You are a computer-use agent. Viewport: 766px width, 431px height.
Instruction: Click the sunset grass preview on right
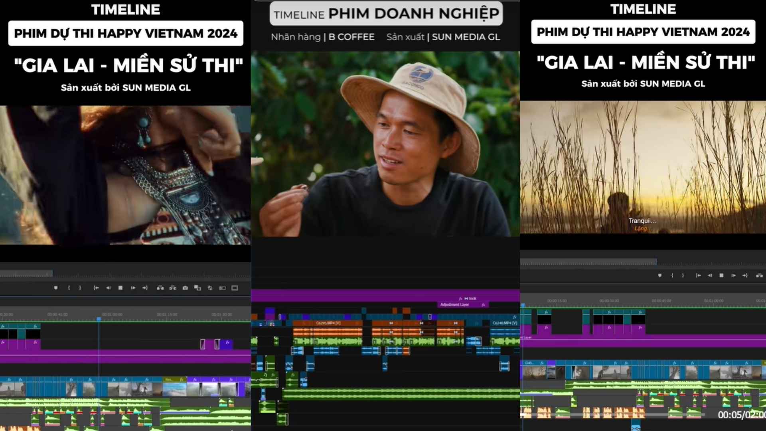tap(643, 167)
